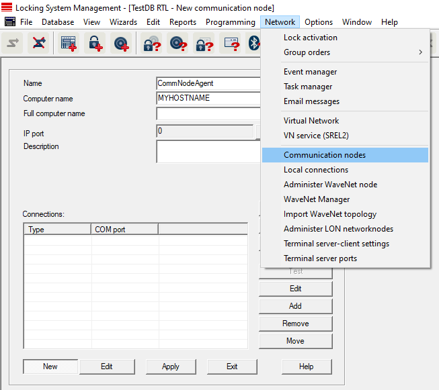
Task: Click the Computer name input field
Action: click(208, 99)
